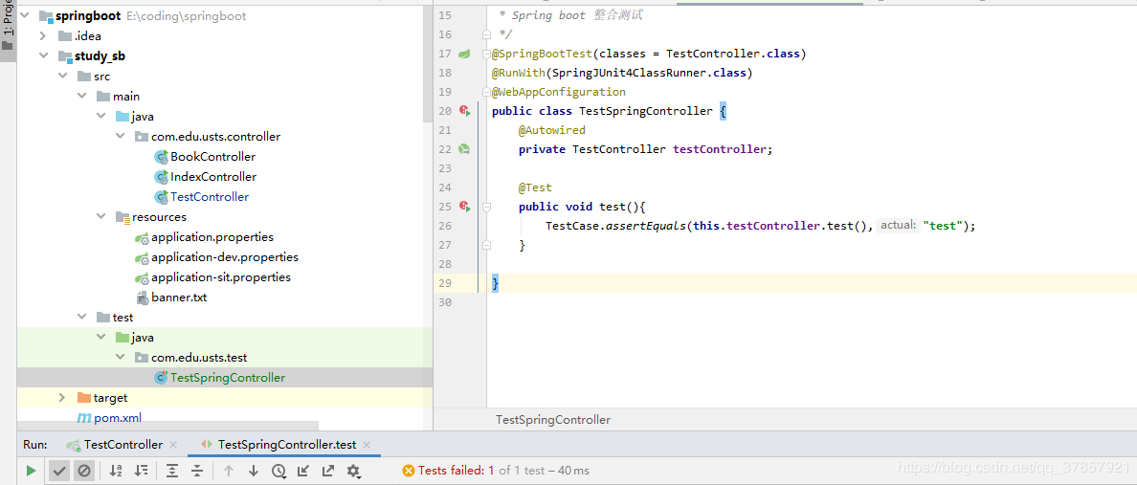This screenshot has width=1137, height=485.
Task: Collapse all test results
Action: pyautogui.click(x=196, y=471)
